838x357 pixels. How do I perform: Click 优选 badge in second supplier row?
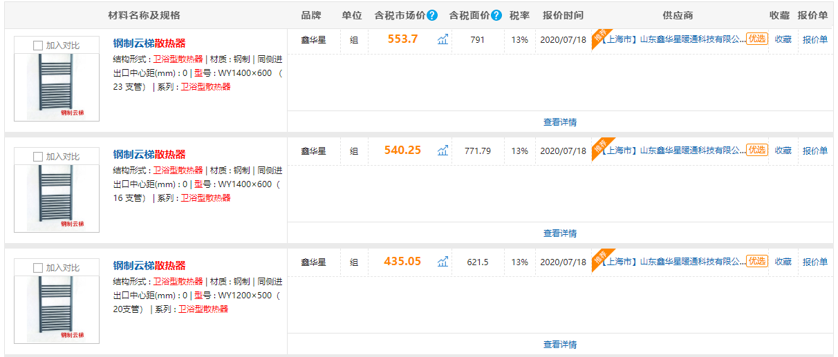(x=757, y=150)
